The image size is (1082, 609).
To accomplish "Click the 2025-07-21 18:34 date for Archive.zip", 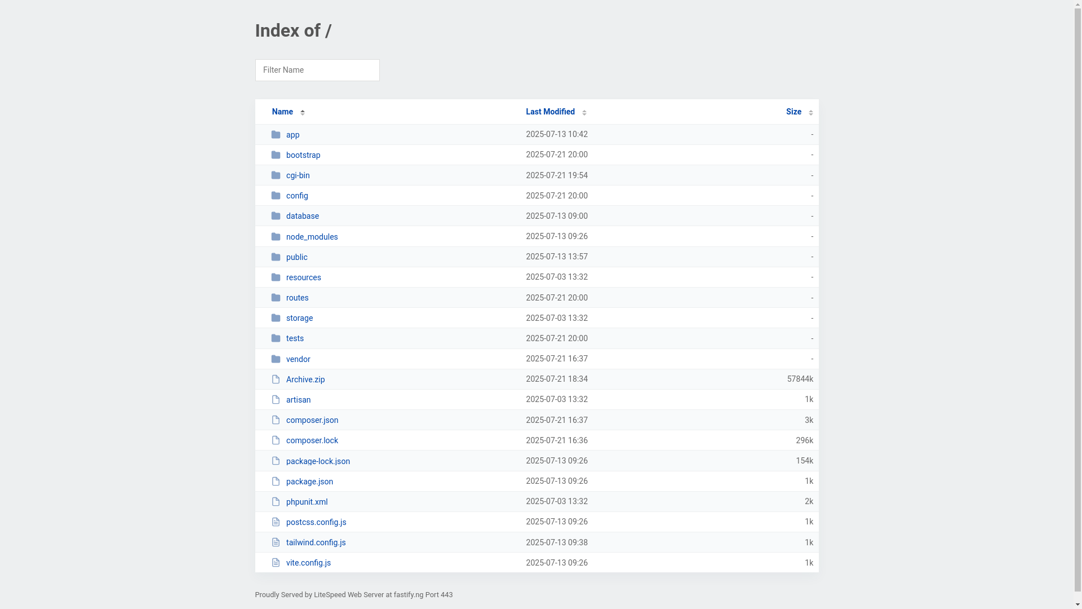I will [557, 379].
